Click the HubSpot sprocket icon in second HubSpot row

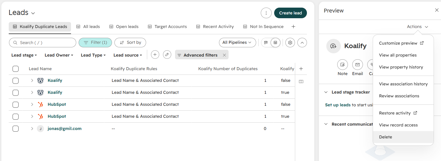(x=40, y=116)
